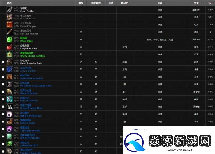Click the 61.9 drop rate value

[x=211, y=10]
